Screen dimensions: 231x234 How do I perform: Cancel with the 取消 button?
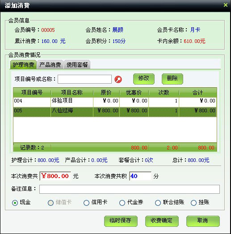203,221
